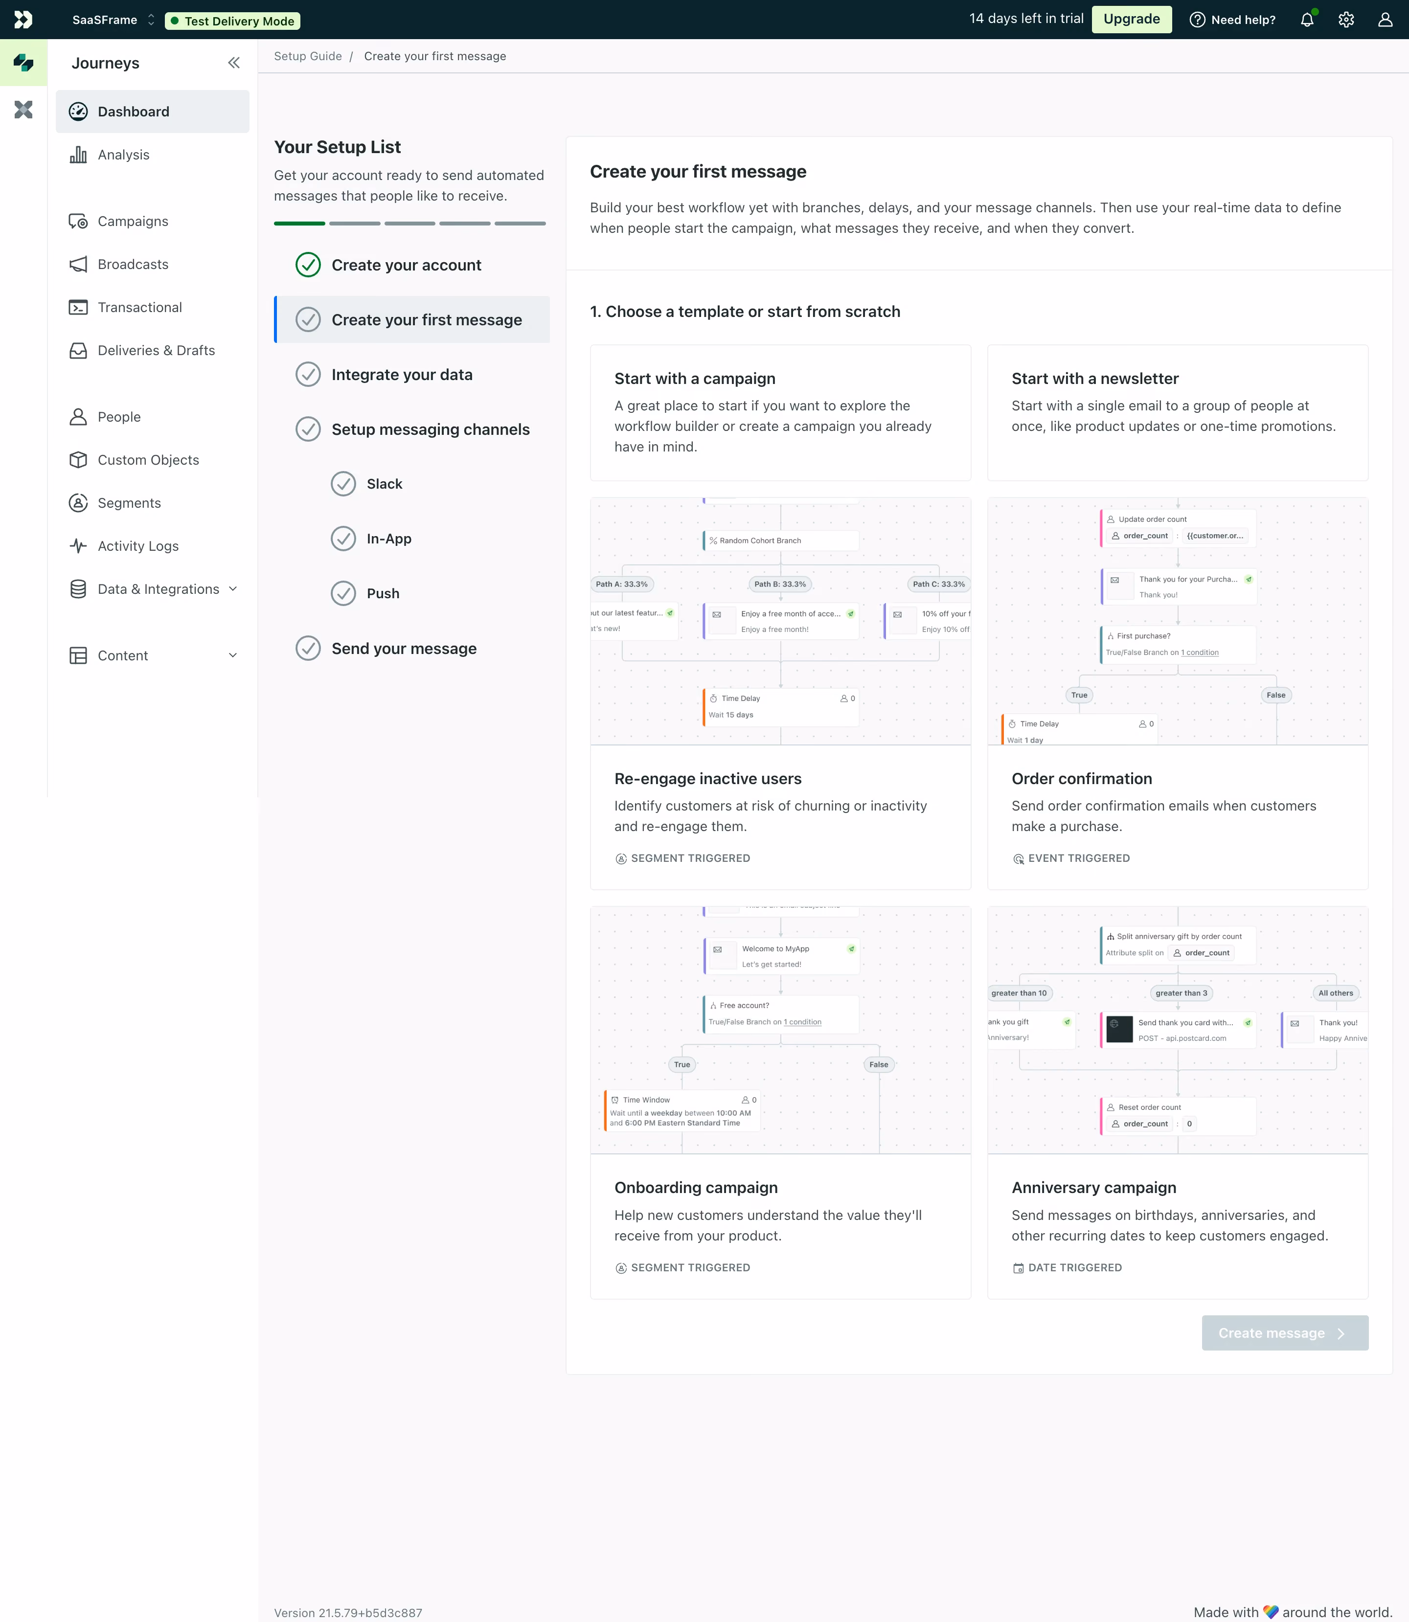Open the user account profile icon
The image size is (1409, 1622).
pyautogui.click(x=1386, y=20)
